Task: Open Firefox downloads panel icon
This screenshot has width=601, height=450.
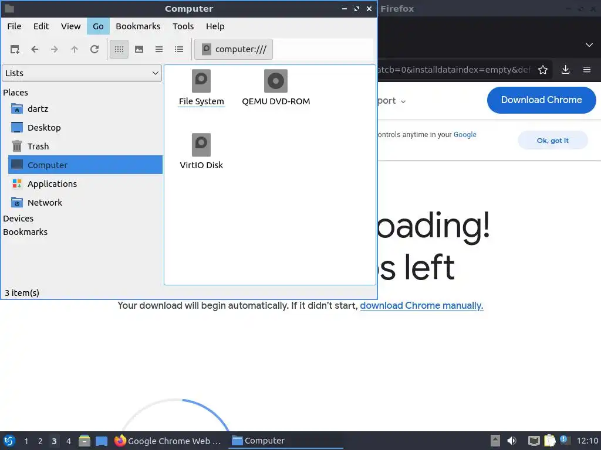Action: [x=565, y=70]
